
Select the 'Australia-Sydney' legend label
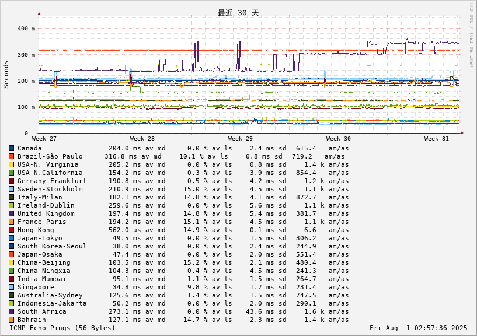(x=50, y=295)
